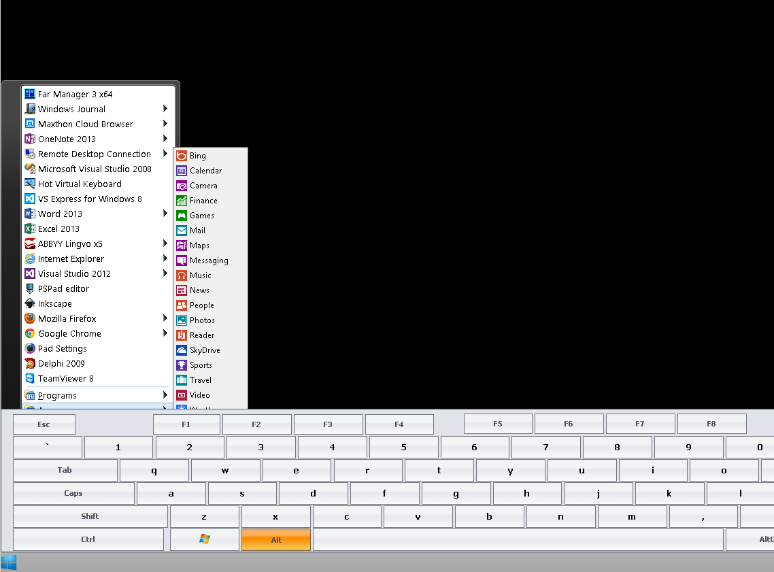Click the Inkscape icon
This screenshot has height=572, width=774.
pos(30,303)
